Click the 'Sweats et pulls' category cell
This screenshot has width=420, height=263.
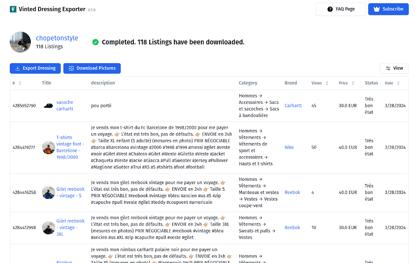257,228
